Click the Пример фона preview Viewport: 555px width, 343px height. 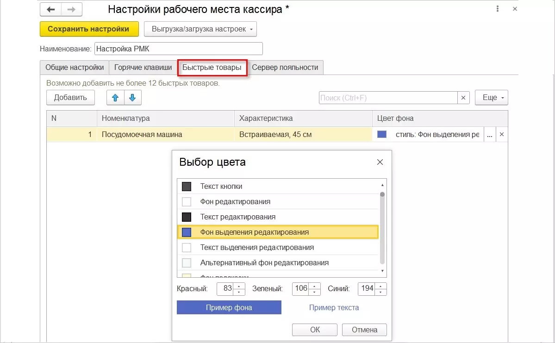coord(229,308)
